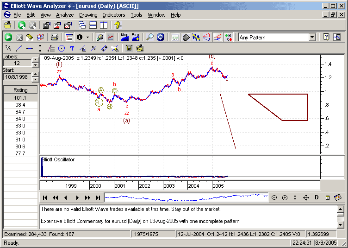
Task: Click the green play-with-plus icon in the top toolbar
Action: click(22, 25)
